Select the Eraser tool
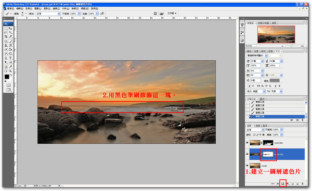This screenshot has width=312, height=191. tap(6, 49)
